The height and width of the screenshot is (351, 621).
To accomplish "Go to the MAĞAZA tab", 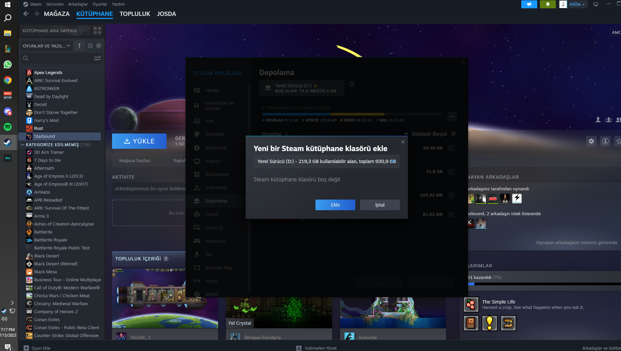I will point(57,14).
